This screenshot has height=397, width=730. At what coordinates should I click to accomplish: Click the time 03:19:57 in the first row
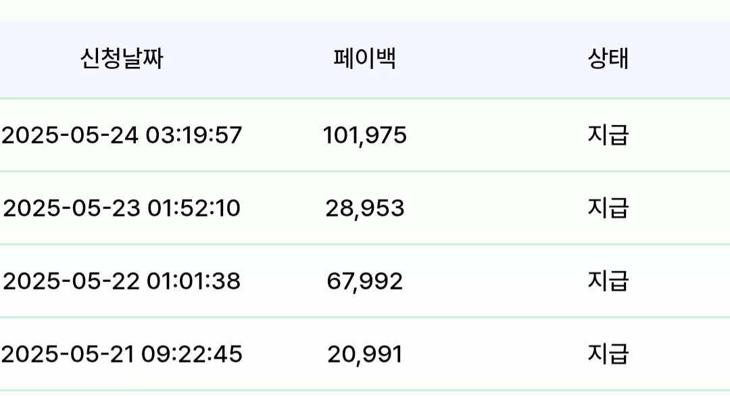pyautogui.click(x=194, y=135)
